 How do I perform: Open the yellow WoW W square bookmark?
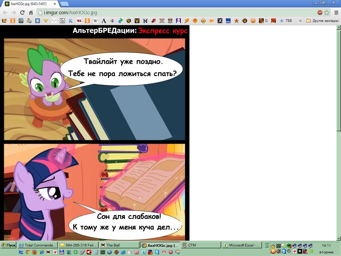[137, 21]
